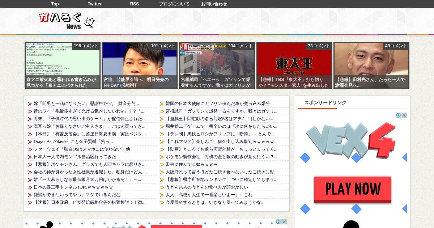
Task: Click the 101コメント badge
Action: coord(163,46)
